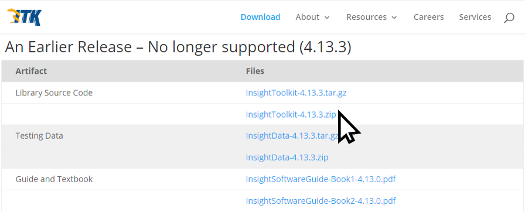Click the ITK logo icon

24,17
